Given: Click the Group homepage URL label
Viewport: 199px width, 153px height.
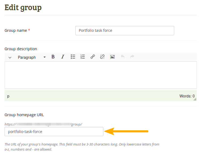Looking at the screenshot, I should [24, 115].
